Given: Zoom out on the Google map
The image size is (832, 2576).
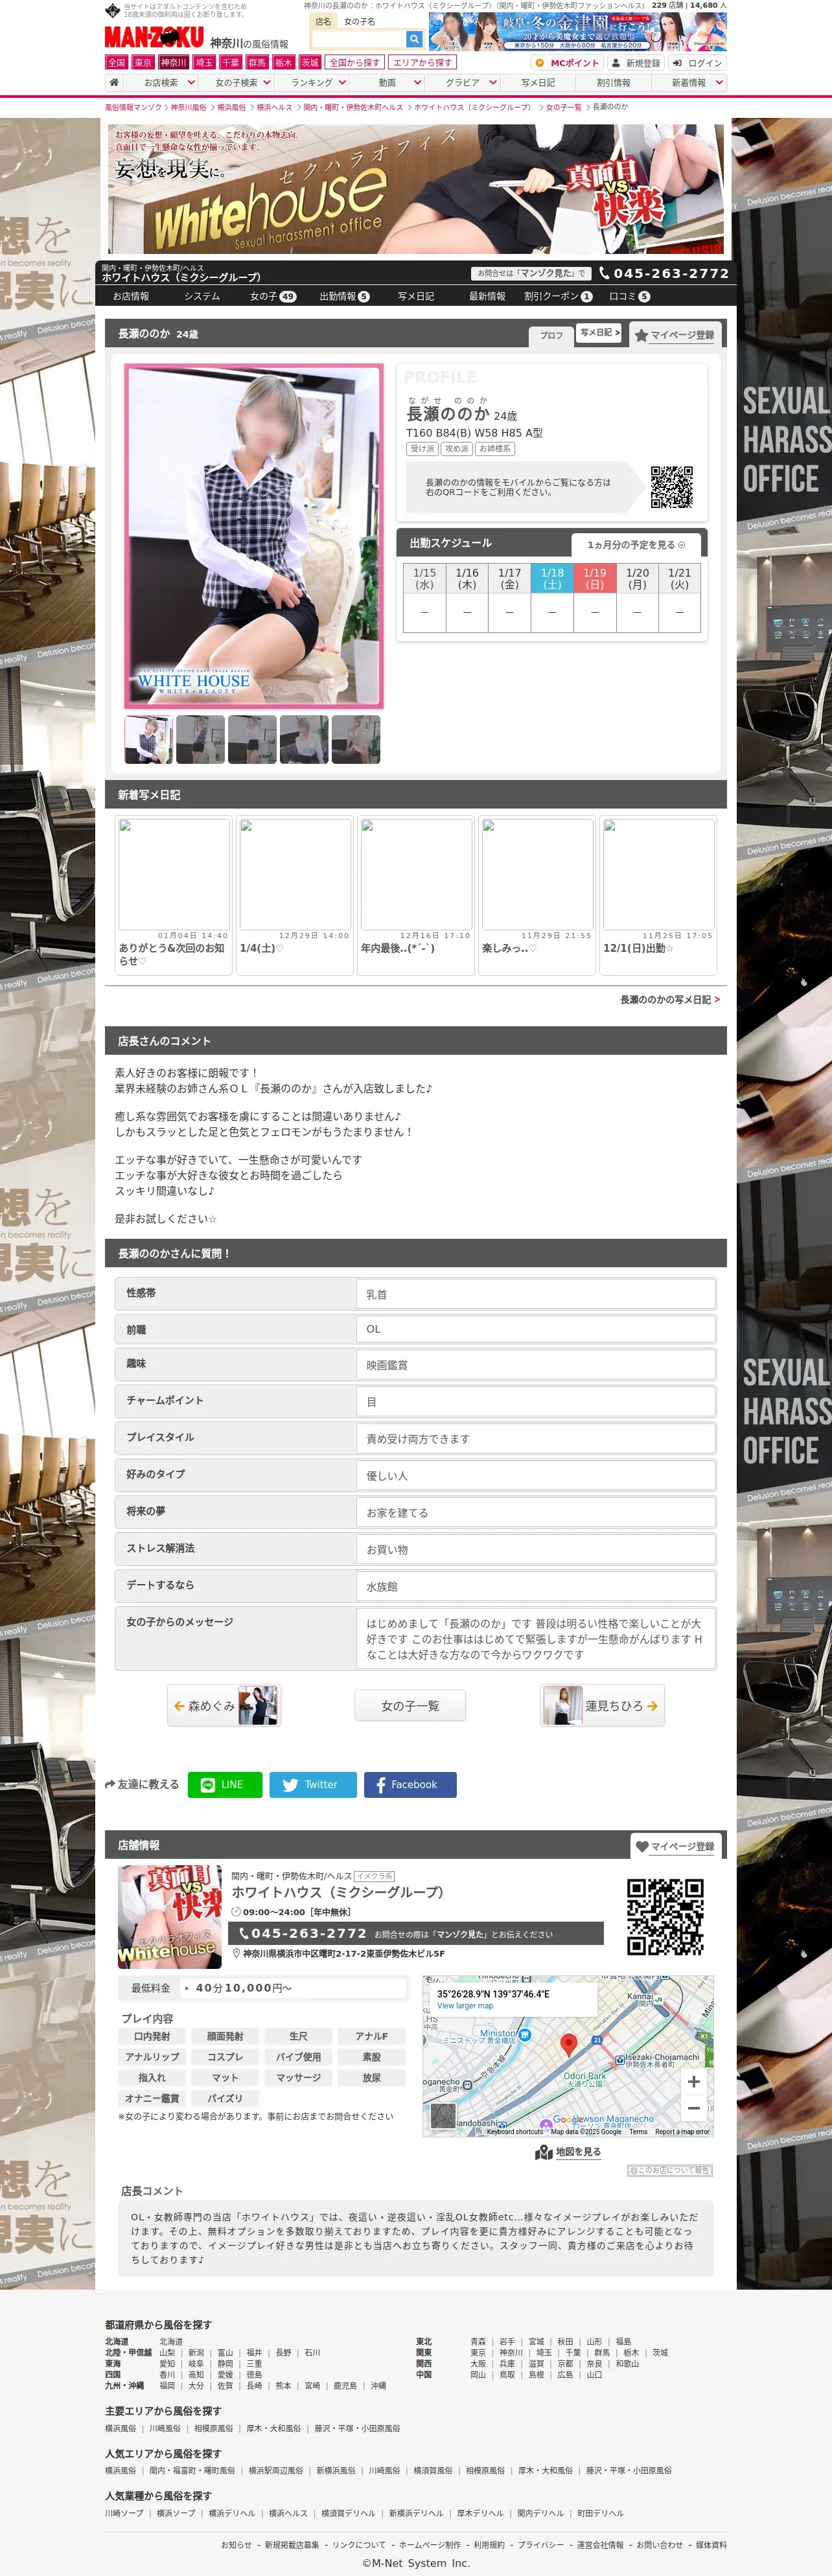Looking at the screenshot, I should pos(694,2108).
